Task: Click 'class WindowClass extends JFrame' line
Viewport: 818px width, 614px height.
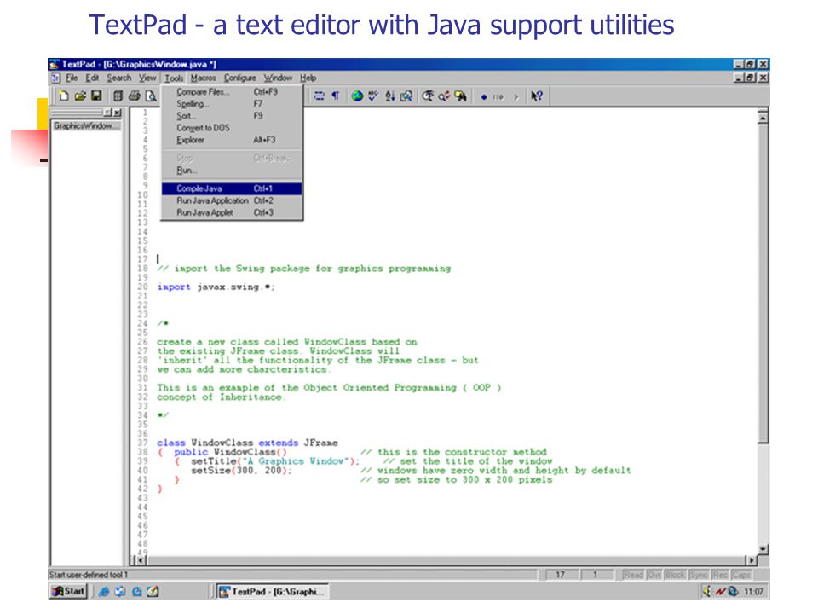Action: (247, 443)
